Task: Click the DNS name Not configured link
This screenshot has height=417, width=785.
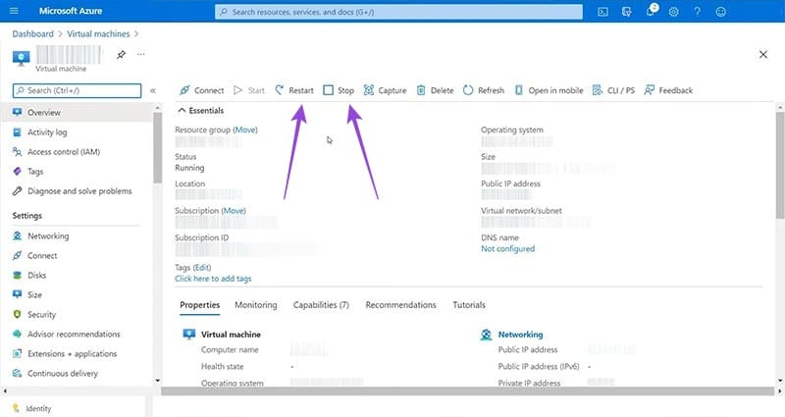Action: click(x=507, y=249)
